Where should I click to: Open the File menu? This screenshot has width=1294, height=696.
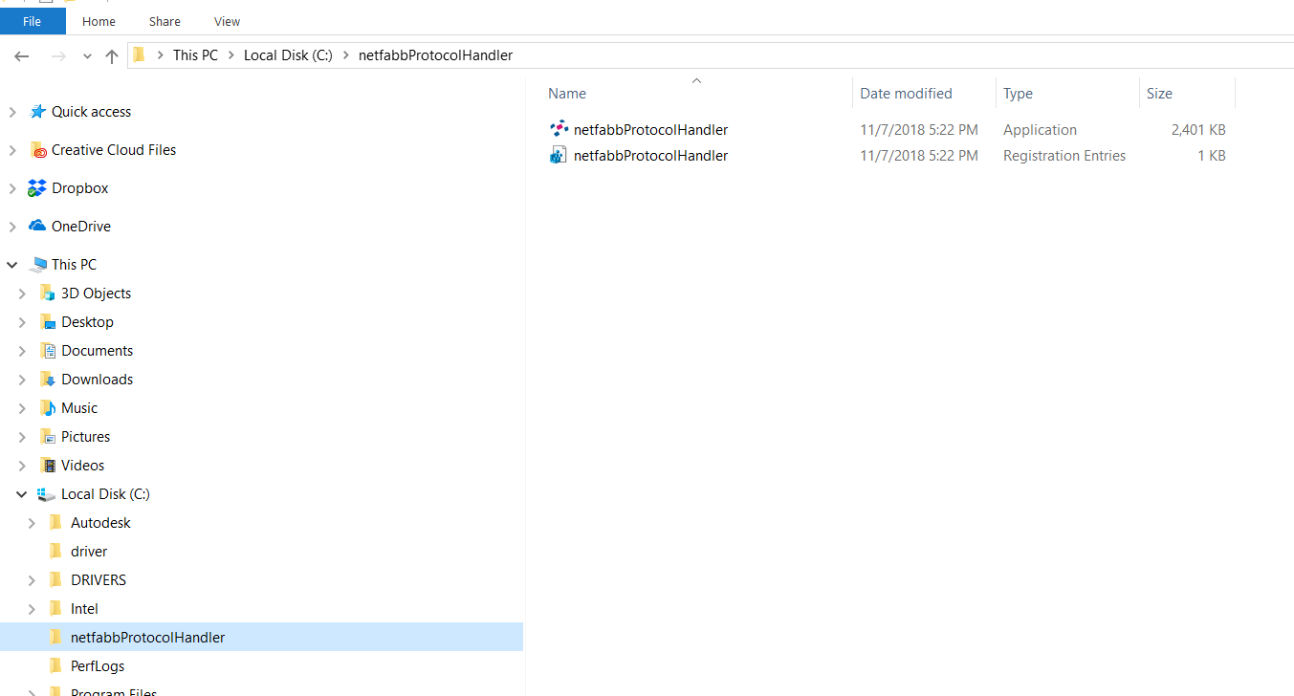tap(33, 21)
